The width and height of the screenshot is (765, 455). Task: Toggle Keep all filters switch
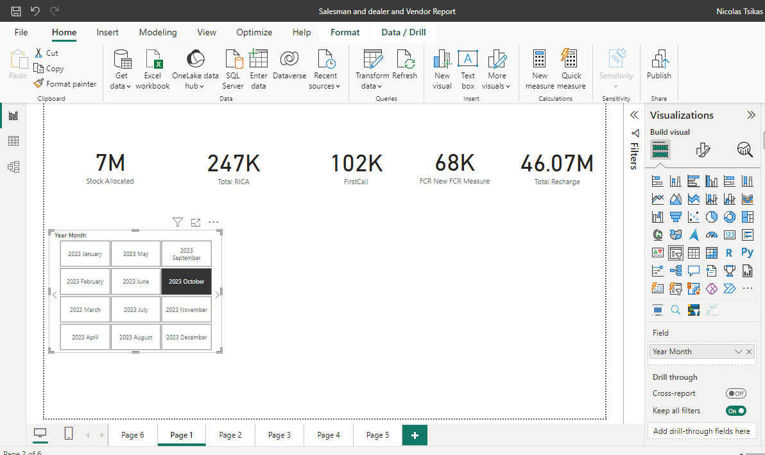[x=735, y=411]
